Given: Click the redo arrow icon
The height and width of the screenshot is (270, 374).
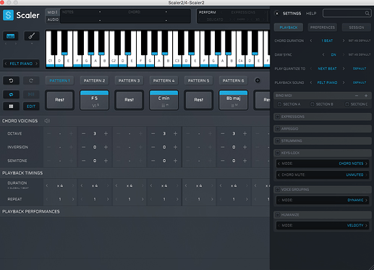Looking at the screenshot, I should (x=31, y=80).
